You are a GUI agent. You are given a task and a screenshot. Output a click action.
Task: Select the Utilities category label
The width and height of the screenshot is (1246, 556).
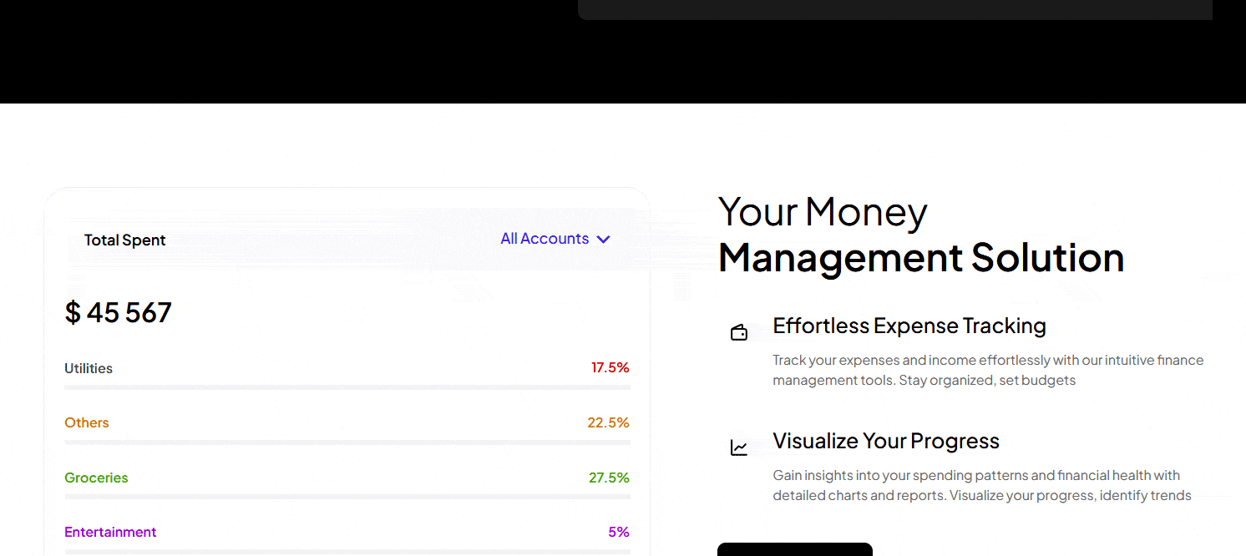click(x=89, y=368)
